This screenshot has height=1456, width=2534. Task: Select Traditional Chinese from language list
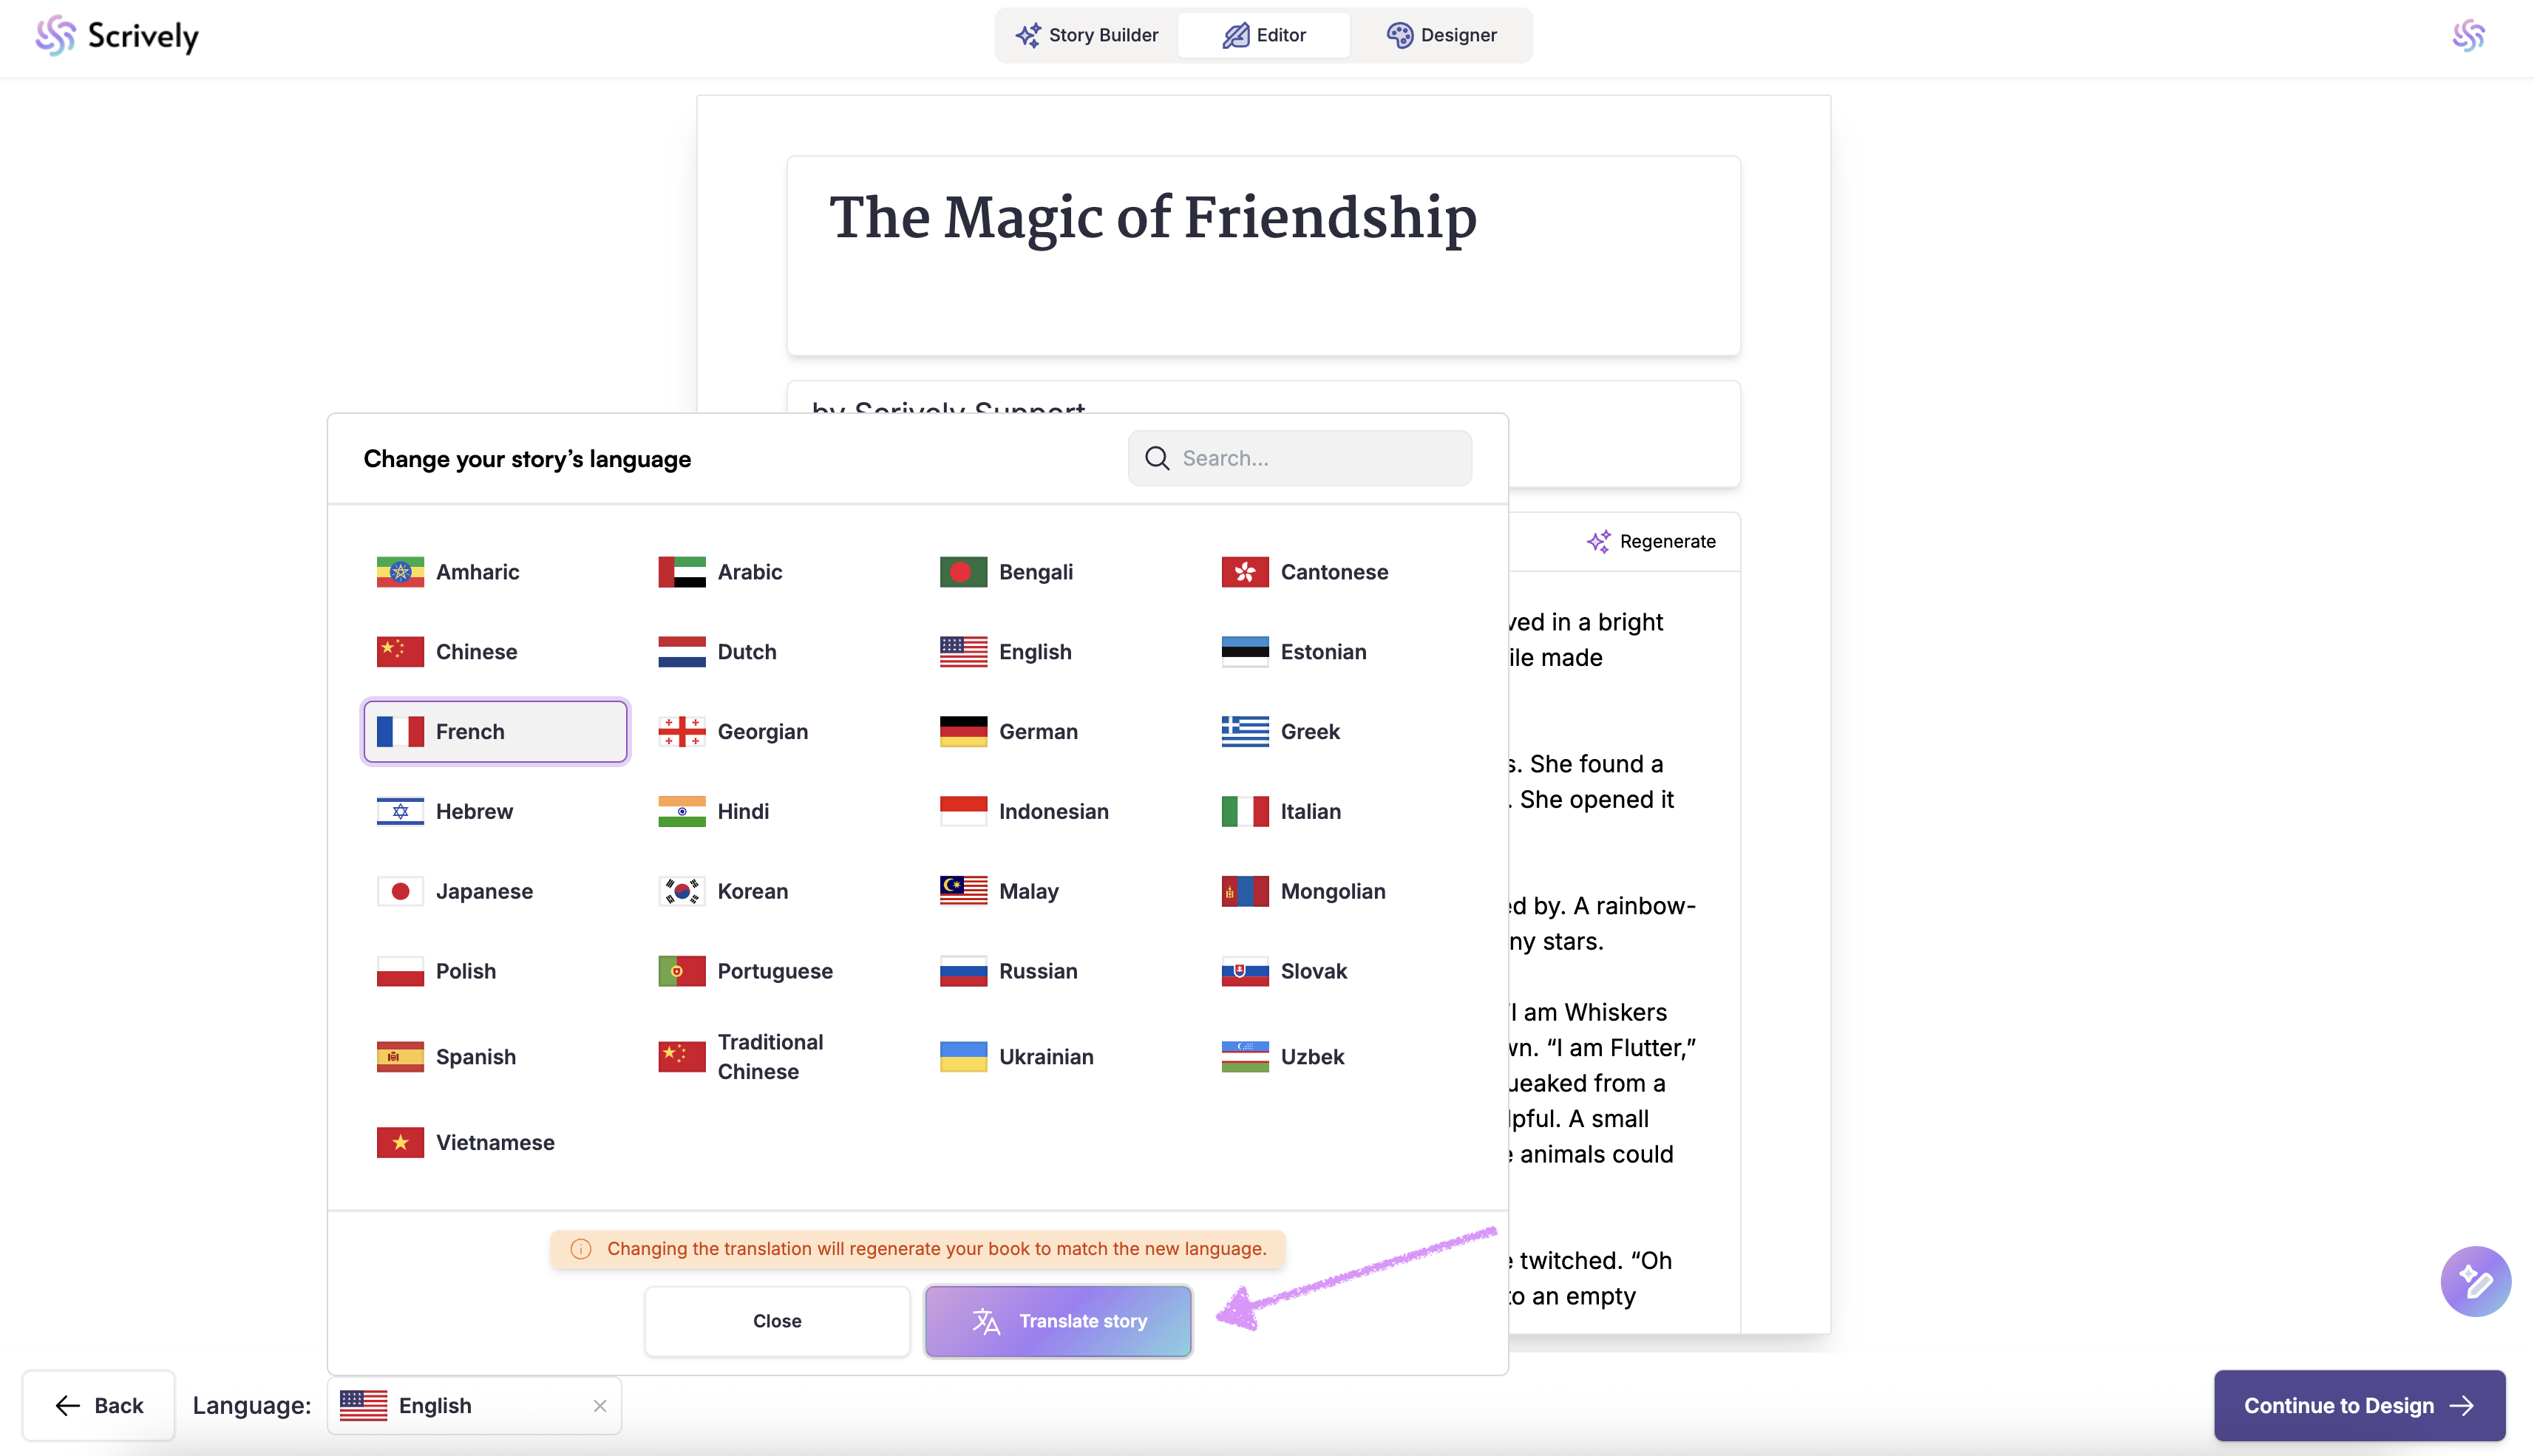click(x=769, y=1057)
